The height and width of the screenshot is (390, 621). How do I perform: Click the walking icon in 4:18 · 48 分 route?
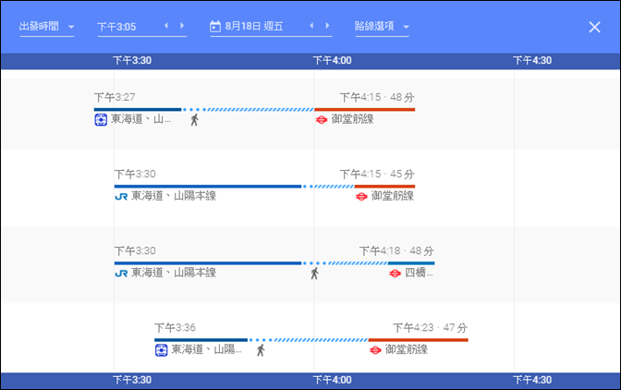click(x=314, y=274)
